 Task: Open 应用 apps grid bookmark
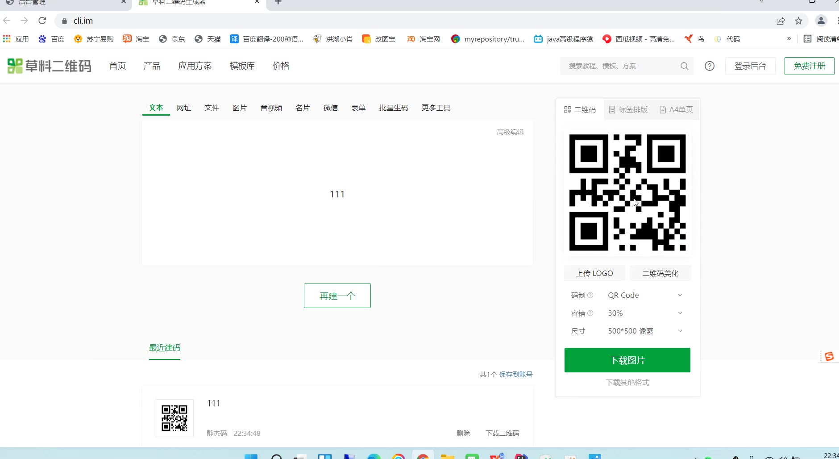pos(16,39)
